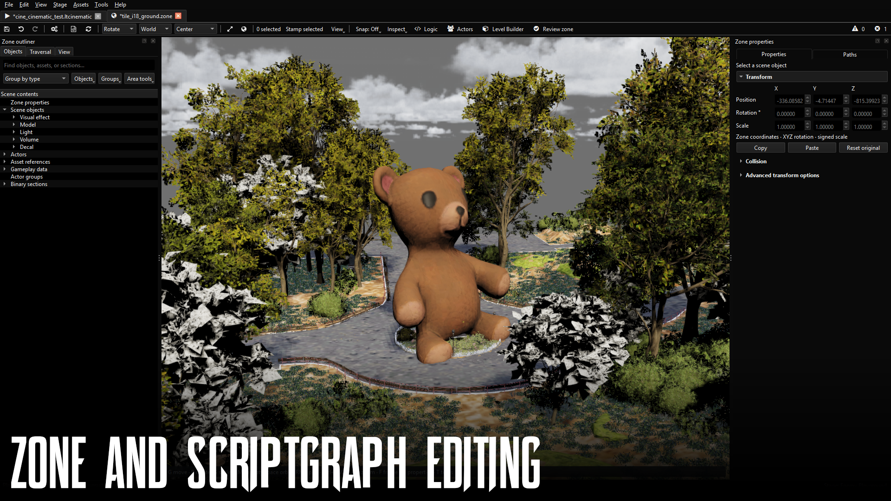Open the gears settings icon in toolbar
The image size is (891, 501).
click(54, 29)
